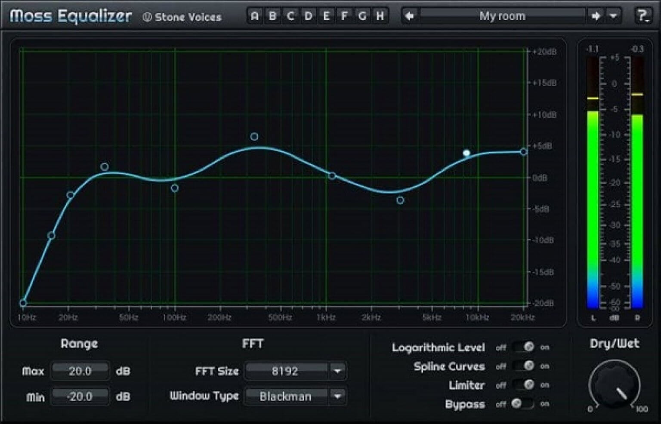
Task: Select preset slot D
Action: click(x=308, y=15)
